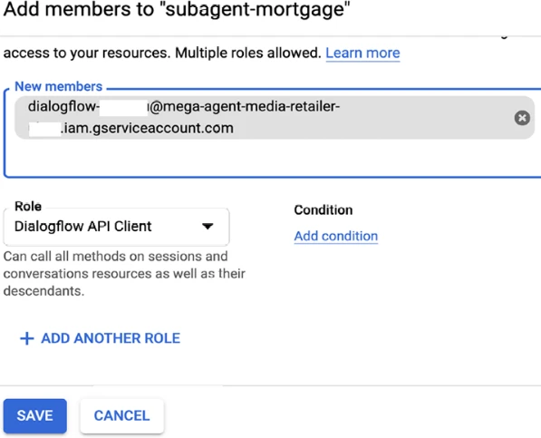The width and height of the screenshot is (541, 438).
Task: Click the Condition heading
Action: click(324, 210)
